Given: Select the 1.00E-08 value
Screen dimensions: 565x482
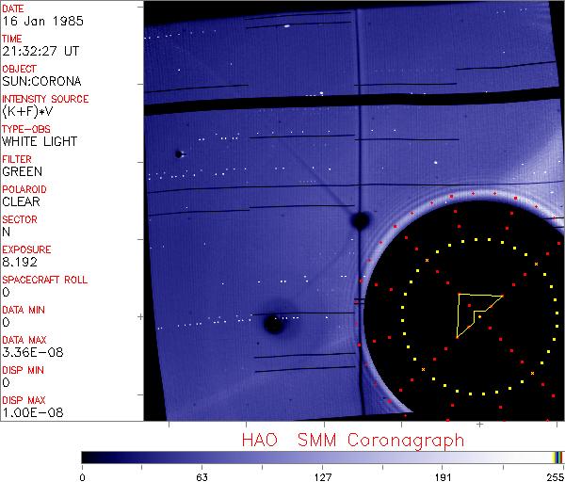Looking at the screenshot, I should 33,412.
